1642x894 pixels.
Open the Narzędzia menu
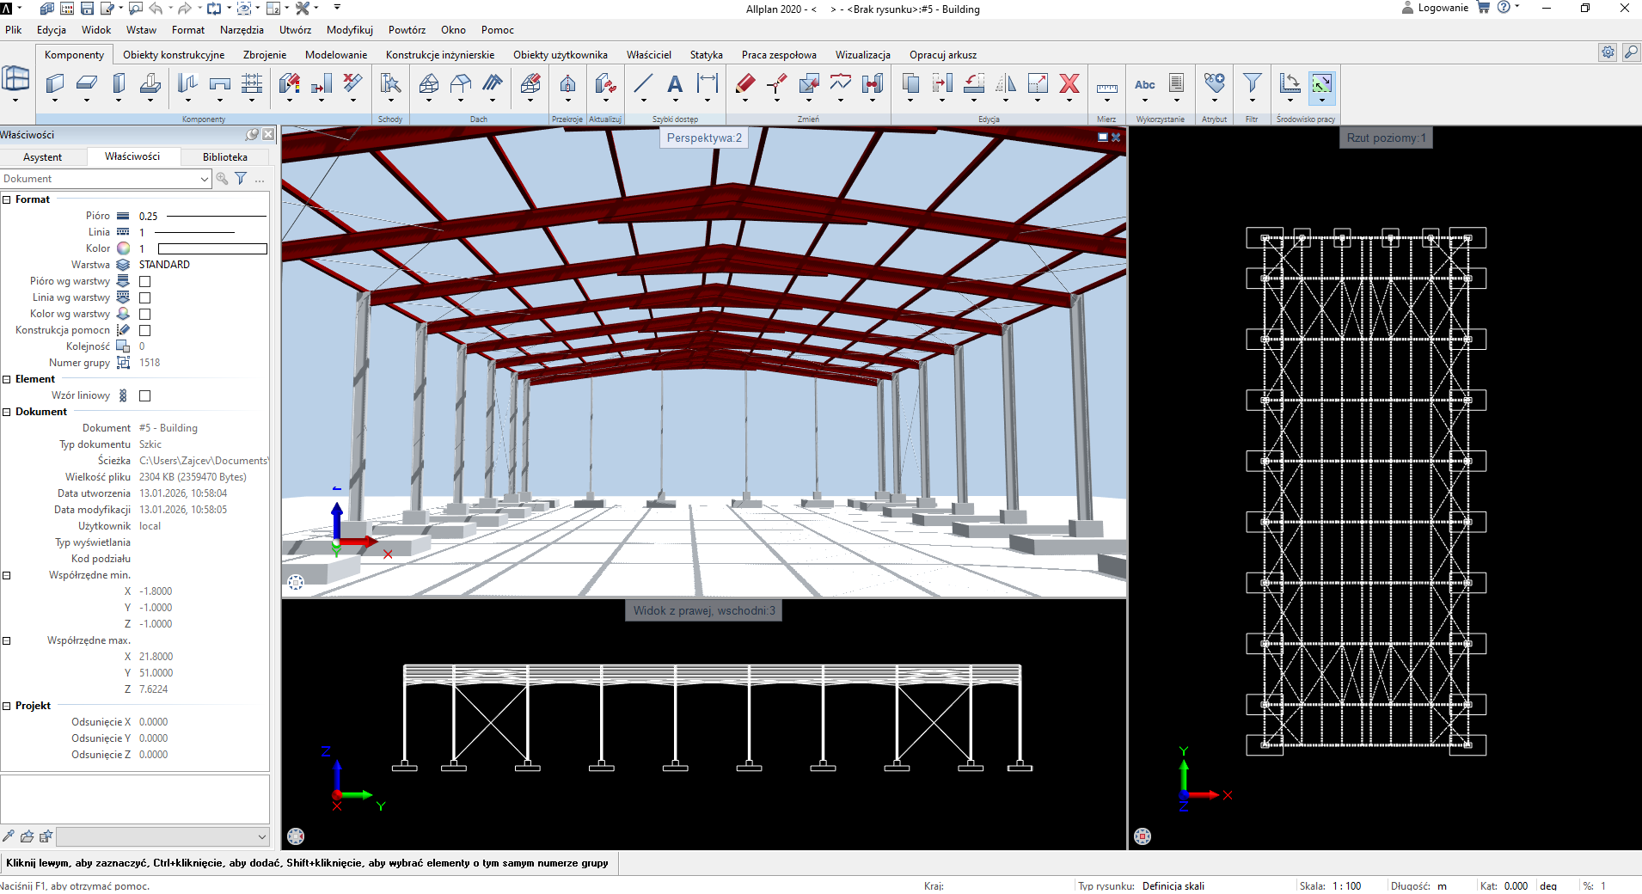(x=242, y=30)
